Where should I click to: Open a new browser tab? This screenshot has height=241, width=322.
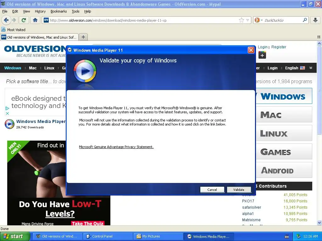click(83, 37)
